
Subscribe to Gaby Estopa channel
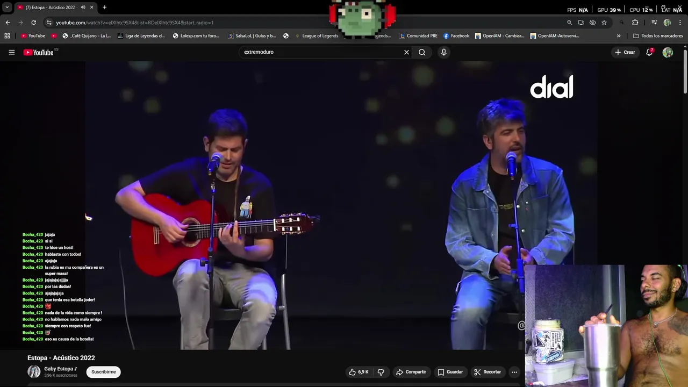click(x=104, y=372)
